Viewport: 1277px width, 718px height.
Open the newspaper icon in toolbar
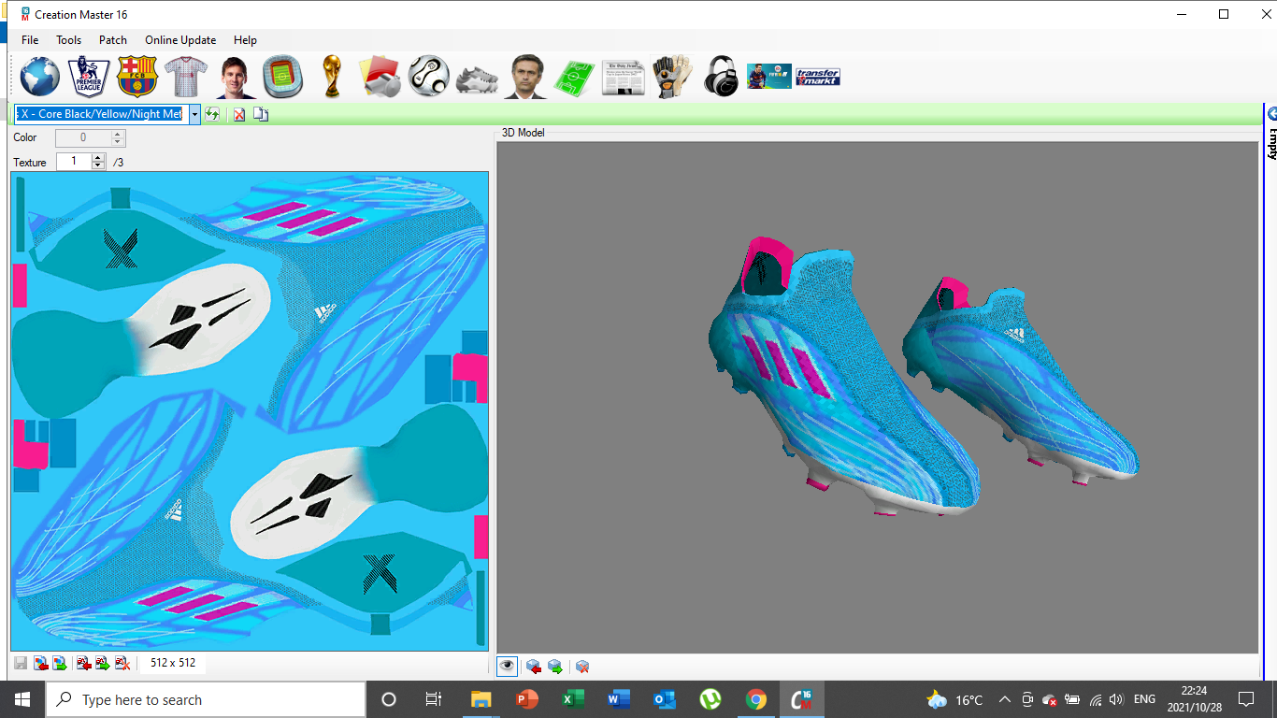point(623,79)
